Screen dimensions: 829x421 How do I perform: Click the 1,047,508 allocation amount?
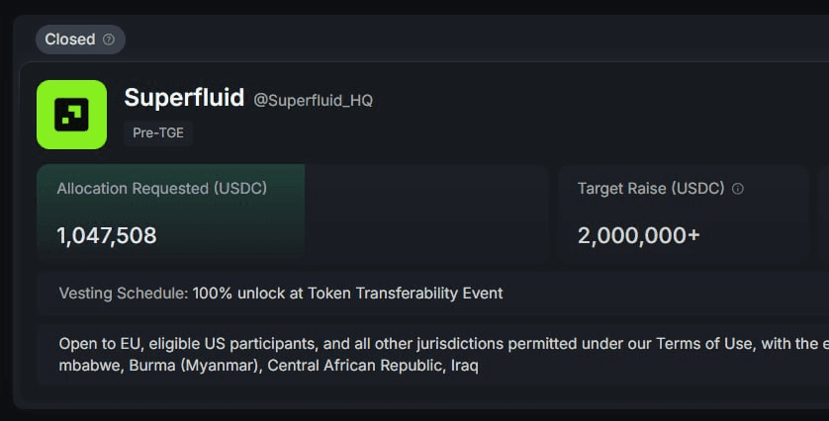point(107,235)
